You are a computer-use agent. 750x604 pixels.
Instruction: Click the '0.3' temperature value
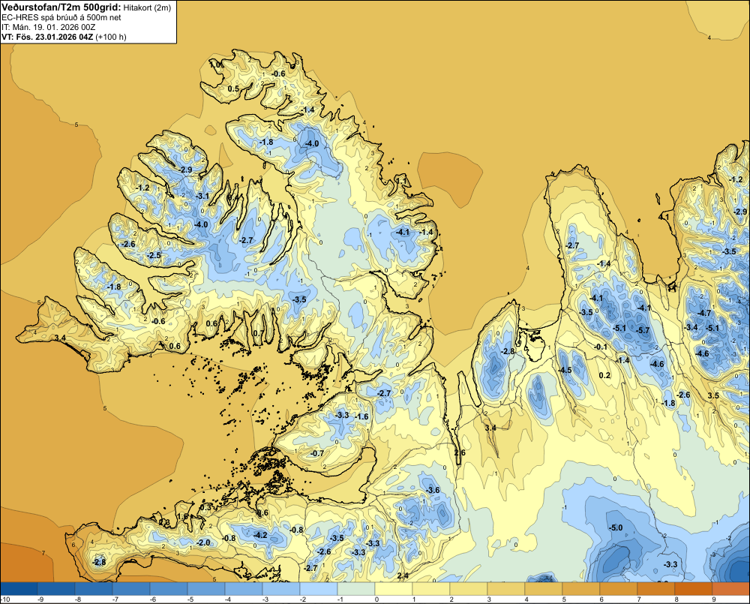(x=205, y=507)
